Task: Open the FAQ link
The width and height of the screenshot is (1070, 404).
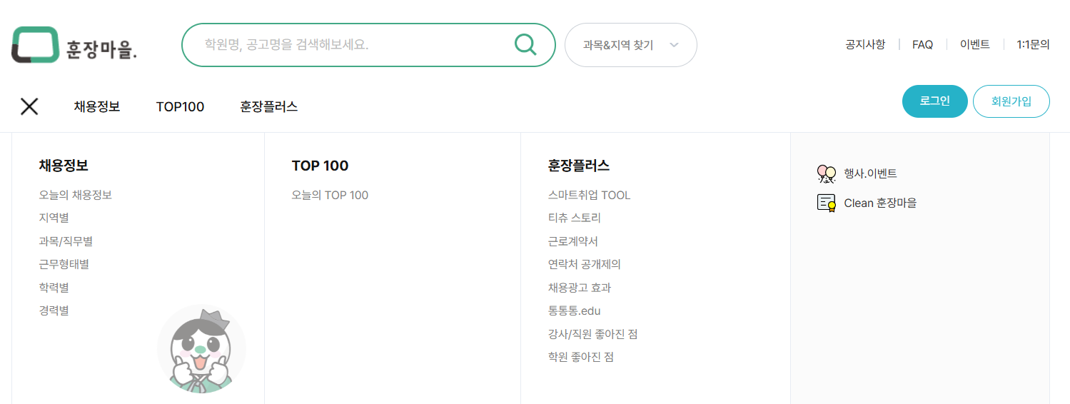Action: (x=922, y=44)
